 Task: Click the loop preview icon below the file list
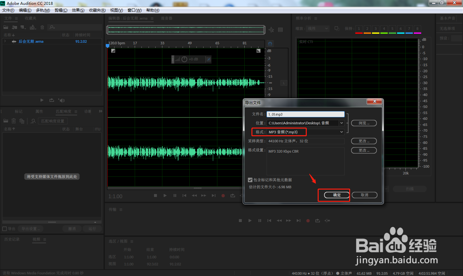tap(52, 100)
